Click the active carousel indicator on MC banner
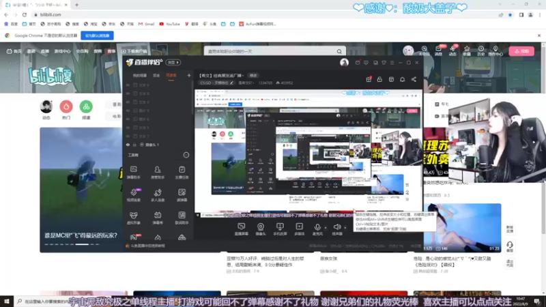Screen dimensions: 546x307 (82, 244)
